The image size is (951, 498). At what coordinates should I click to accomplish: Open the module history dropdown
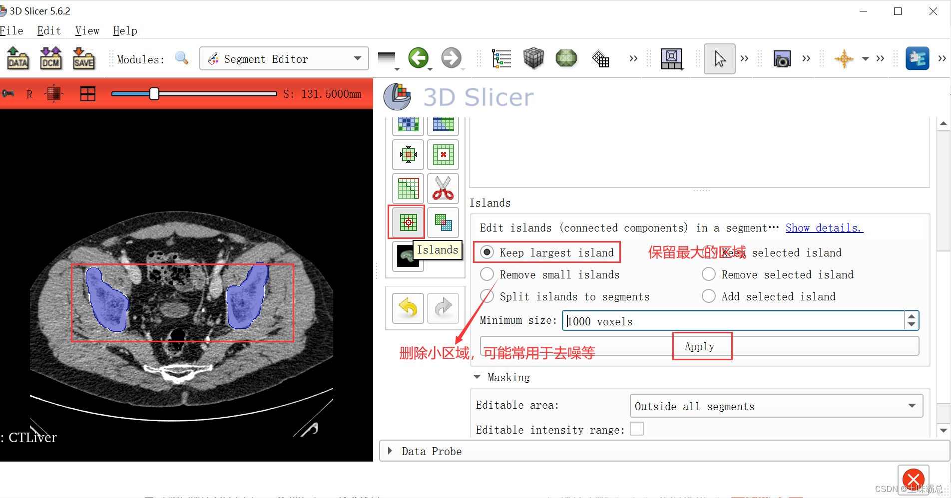tap(387, 59)
